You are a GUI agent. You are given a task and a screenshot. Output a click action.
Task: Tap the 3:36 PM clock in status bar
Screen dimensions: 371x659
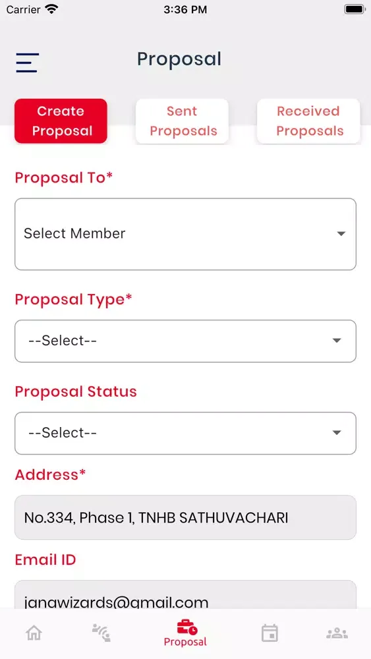pos(185,10)
